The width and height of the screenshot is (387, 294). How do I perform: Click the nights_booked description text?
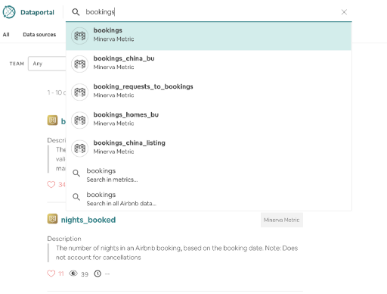[177, 253]
